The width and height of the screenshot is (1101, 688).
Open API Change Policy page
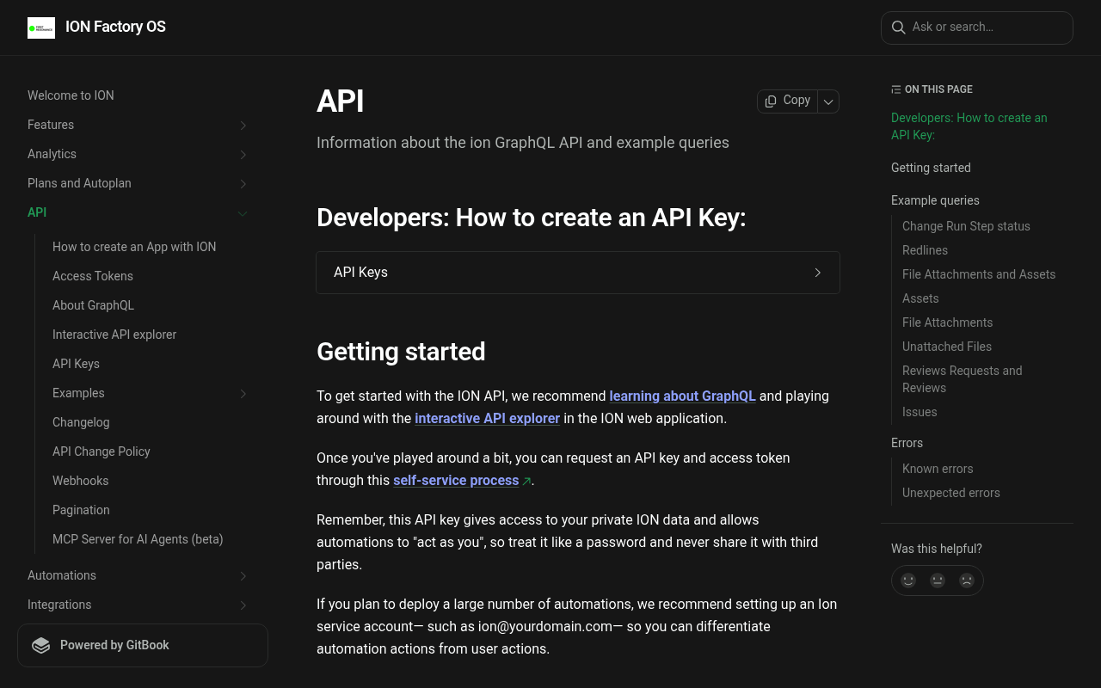(x=101, y=451)
